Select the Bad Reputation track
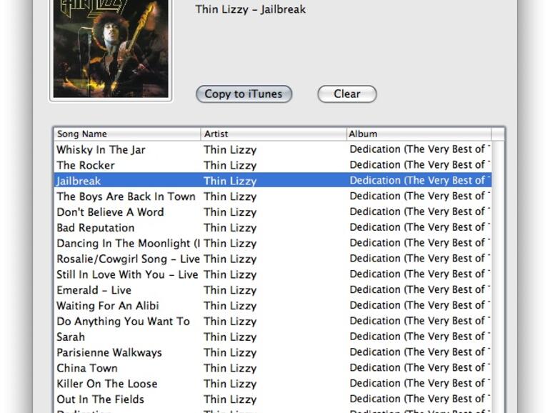 point(273,227)
